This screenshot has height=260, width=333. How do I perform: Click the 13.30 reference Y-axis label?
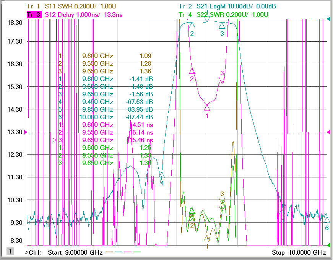tap(15, 132)
